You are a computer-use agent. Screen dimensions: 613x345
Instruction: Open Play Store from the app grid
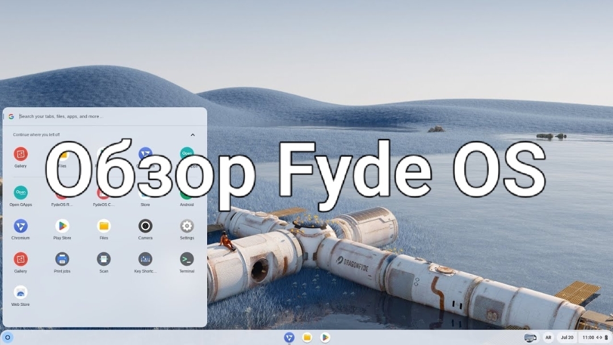pos(62,229)
